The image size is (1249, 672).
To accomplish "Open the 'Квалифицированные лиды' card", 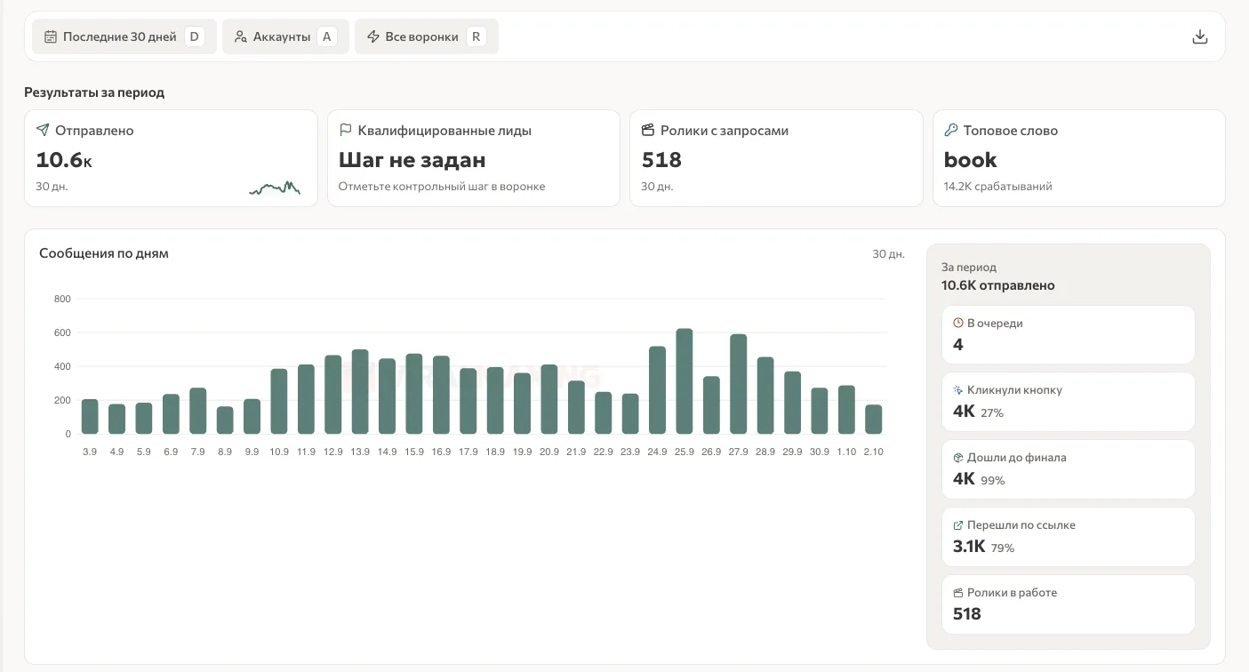I will (474, 158).
